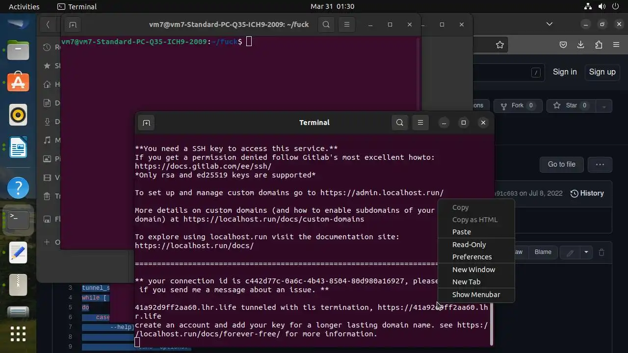Expand the dropdown beside edit pencil
The height and width of the screenshot is (353, 628).
coord(586,252)
